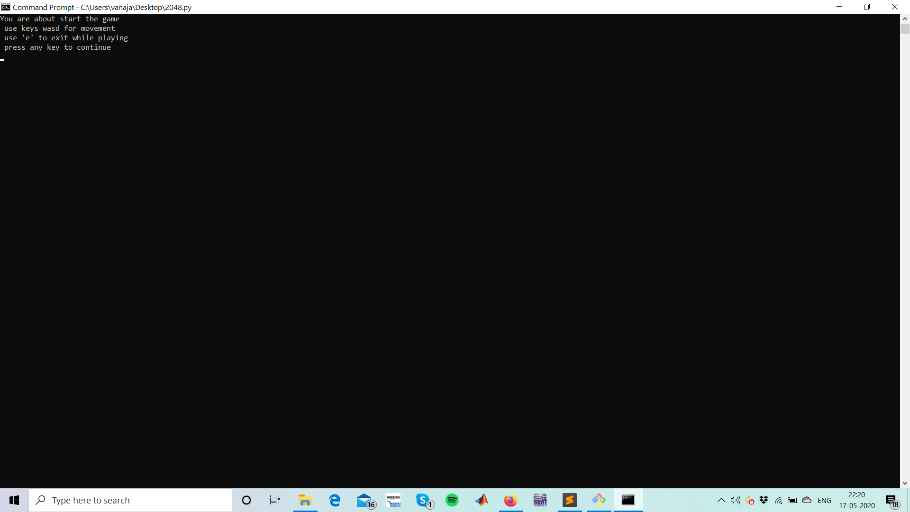Click the Type here to search box
The width and height of the screenshot is (910, 512).
[x=130, y=500]
